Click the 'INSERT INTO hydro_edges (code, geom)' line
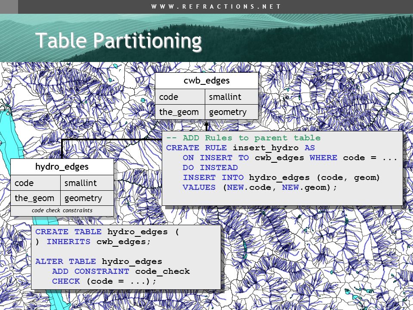Screen dimensions: 413x310 click(x=281, y=177)
